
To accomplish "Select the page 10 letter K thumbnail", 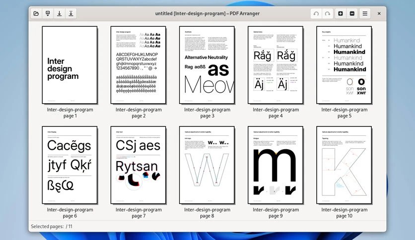I will point(344,165).
